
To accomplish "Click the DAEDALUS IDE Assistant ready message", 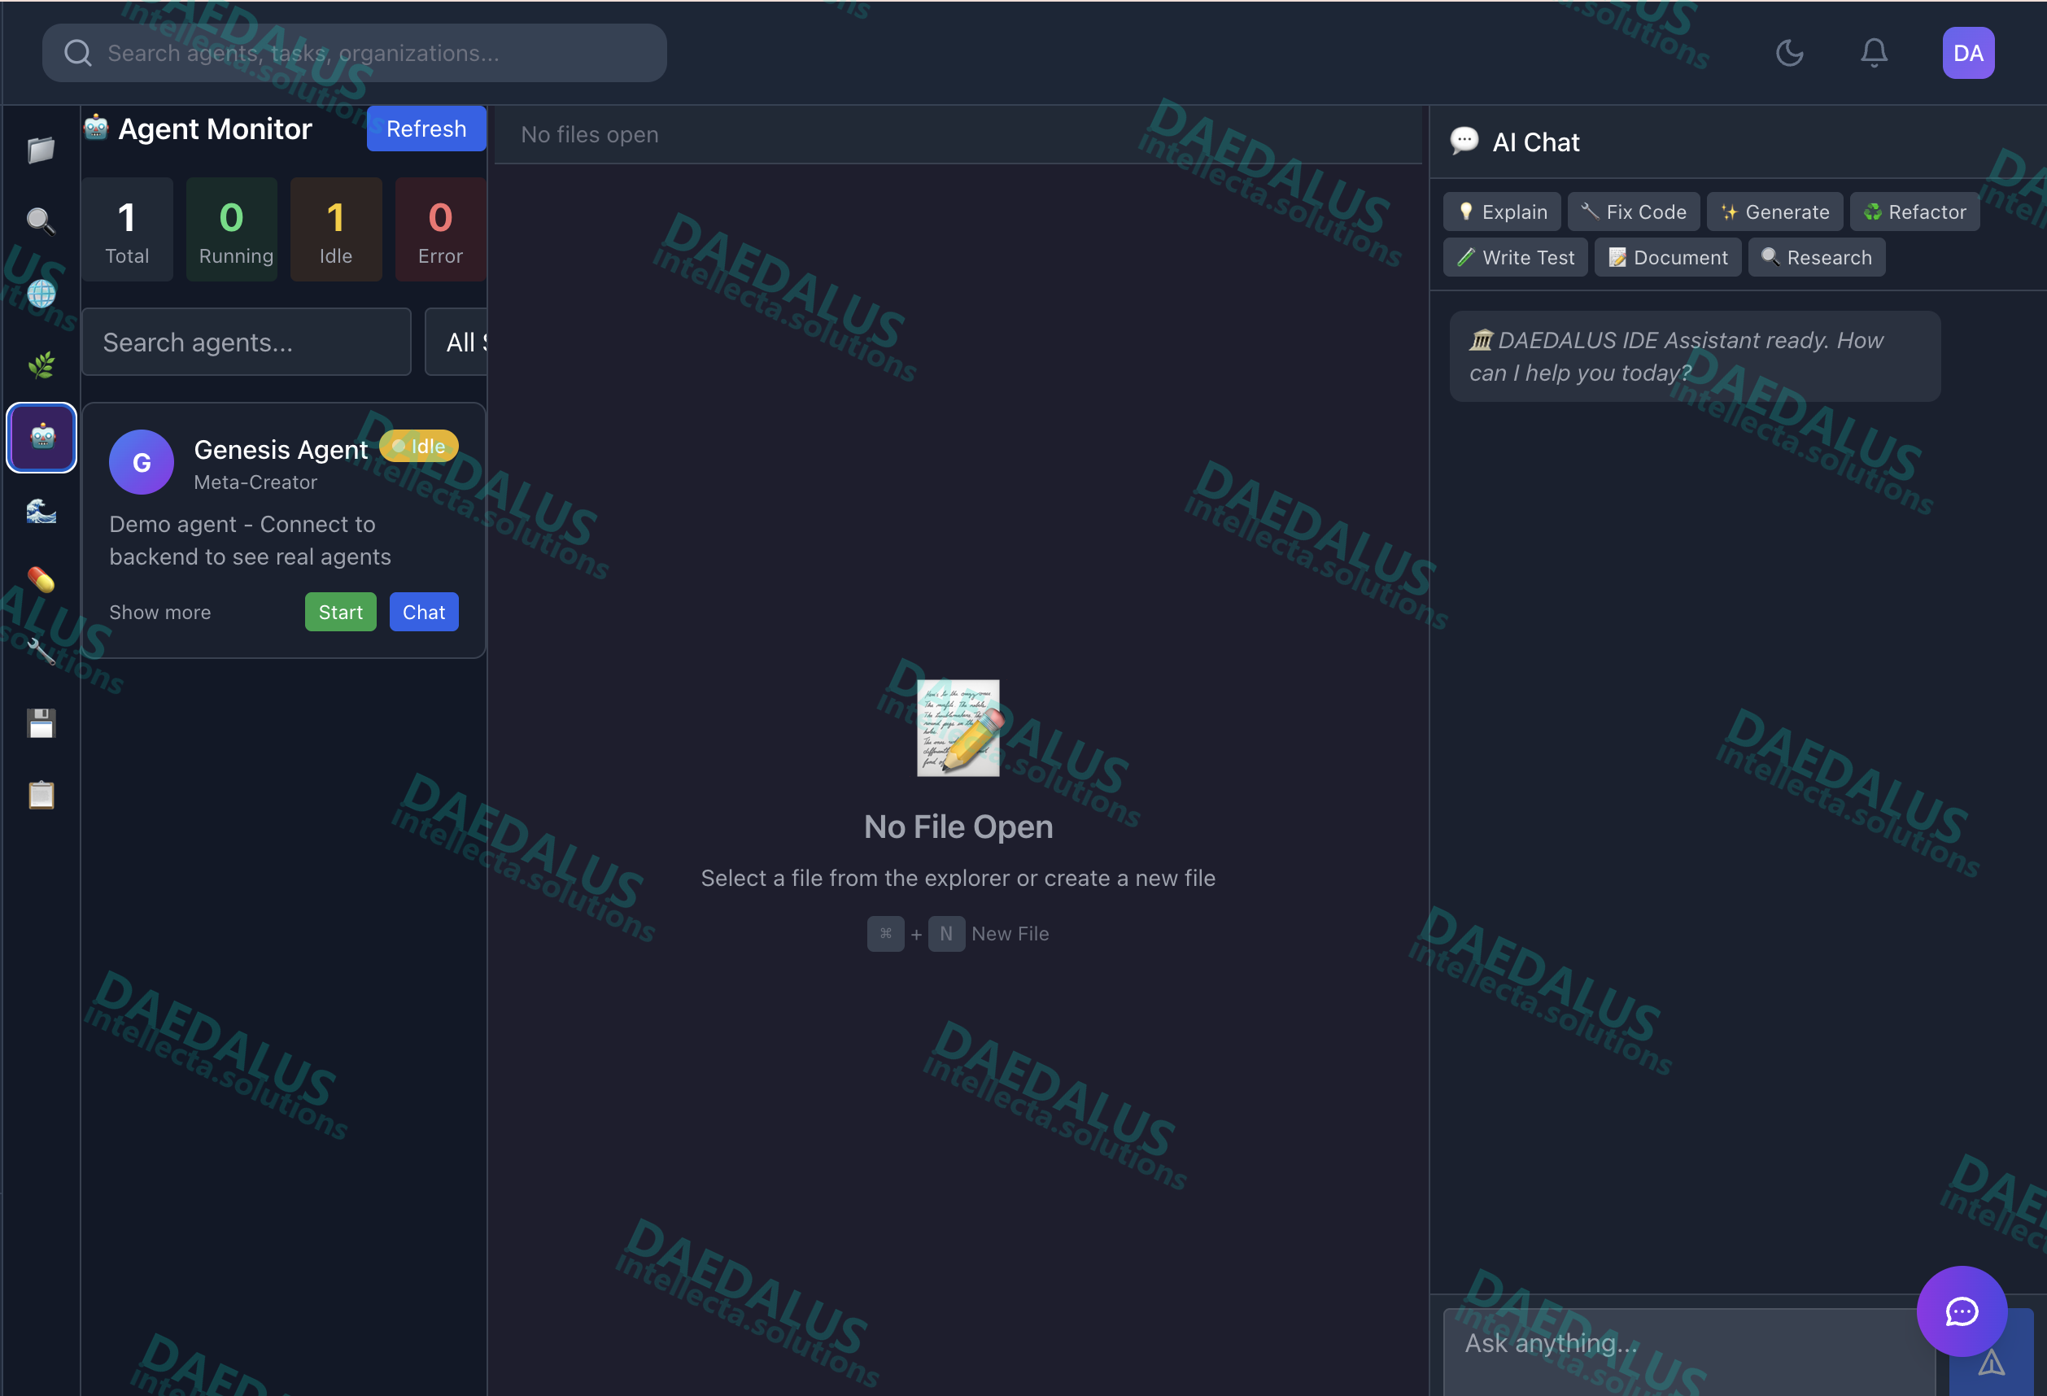I will coord(1694,356).
